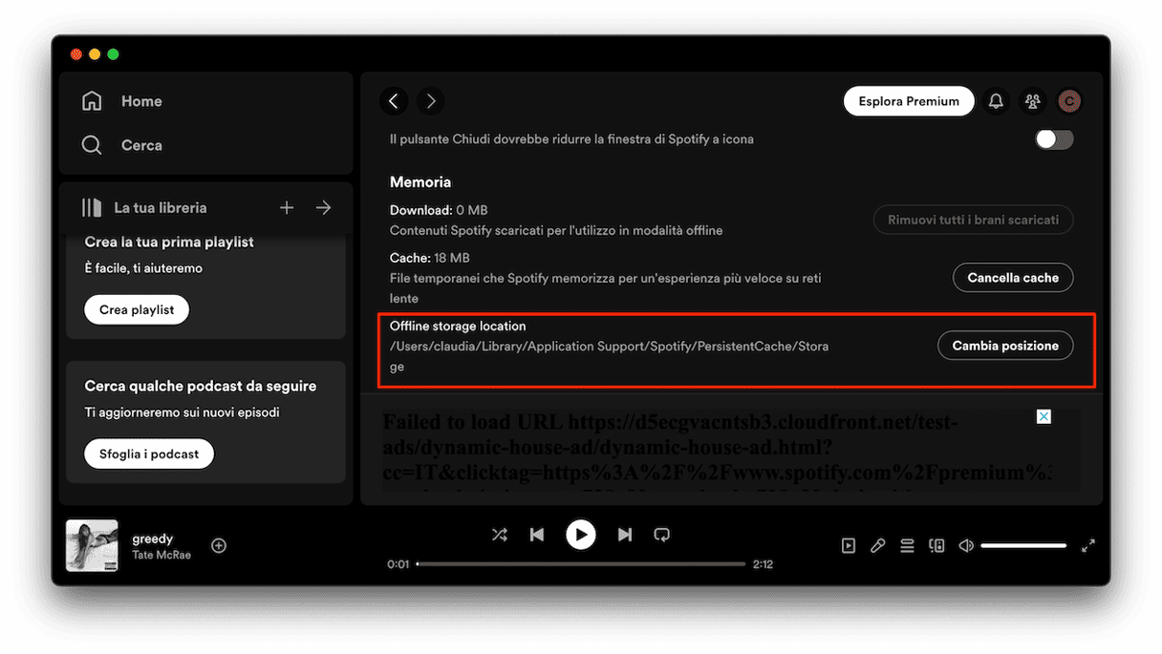The width and height of the screenshot is (1162, 654).
Task: Click Crea playlist button
Action: (x=137, y=309)
